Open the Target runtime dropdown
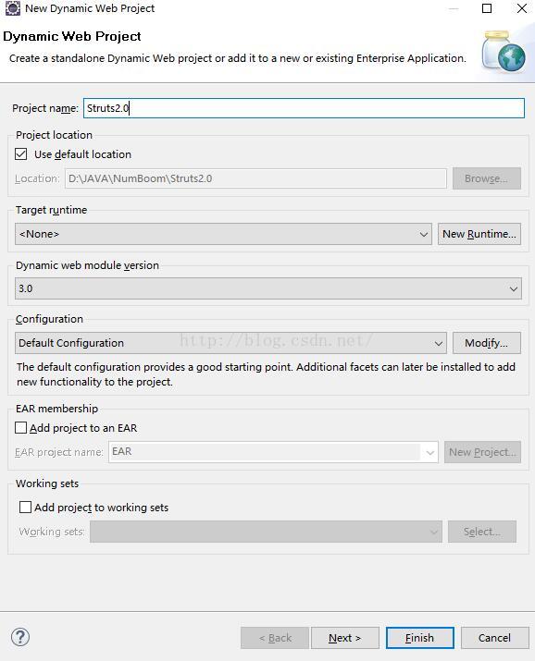 223,234
